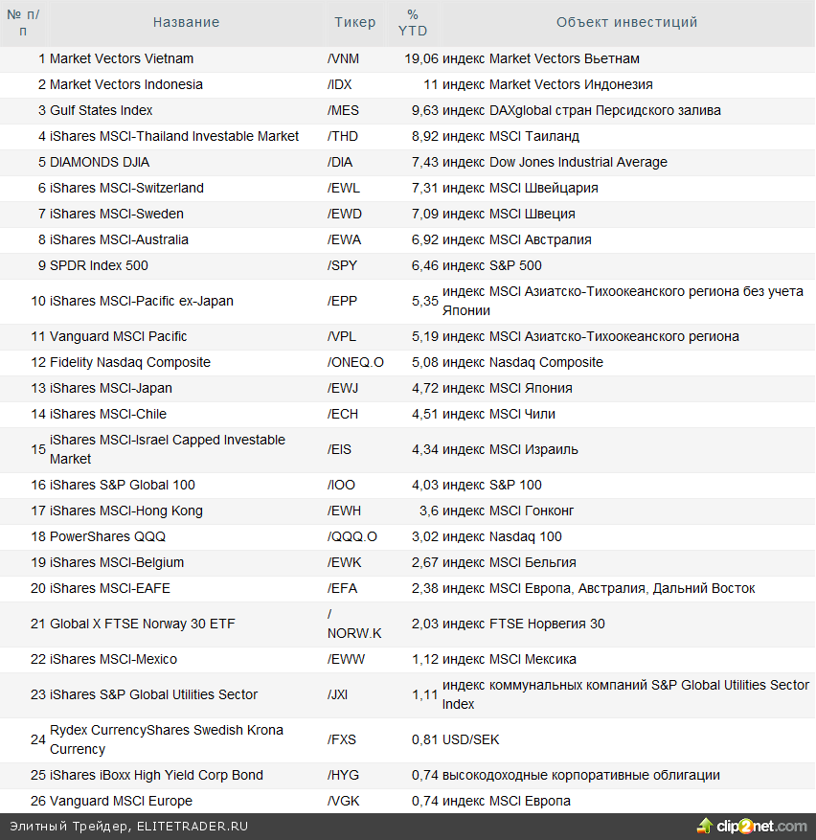Click the % YTD column header
This screenshot has width=816, height=840.
coord(413,22)
